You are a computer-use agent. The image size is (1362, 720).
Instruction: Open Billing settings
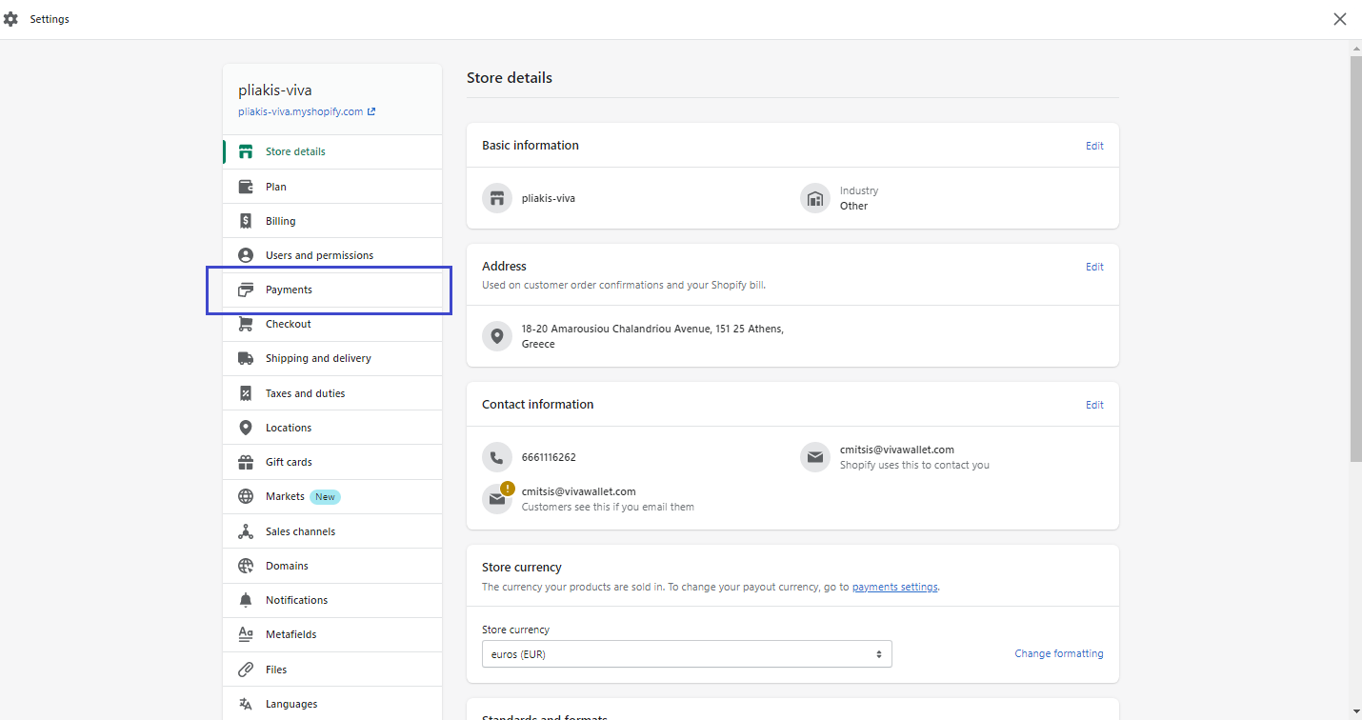click(x=332, y=221)
